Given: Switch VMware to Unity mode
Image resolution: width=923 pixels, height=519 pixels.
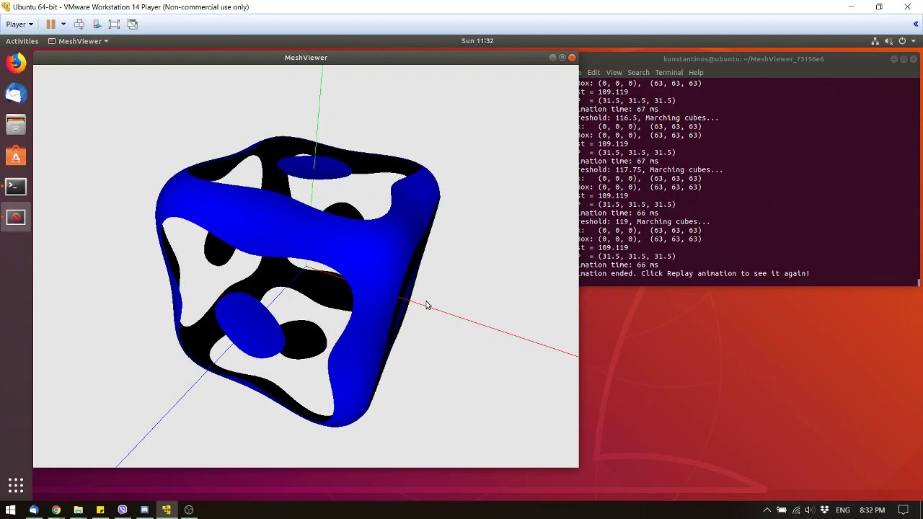Looking at the screenshot, I should point(133,24).
